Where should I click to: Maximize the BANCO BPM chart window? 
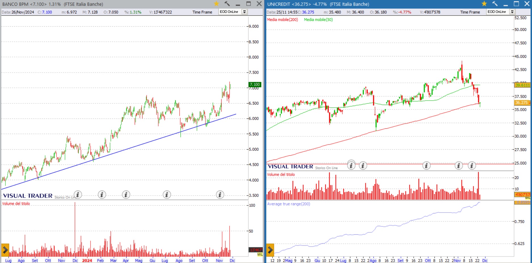pos(249,4)
